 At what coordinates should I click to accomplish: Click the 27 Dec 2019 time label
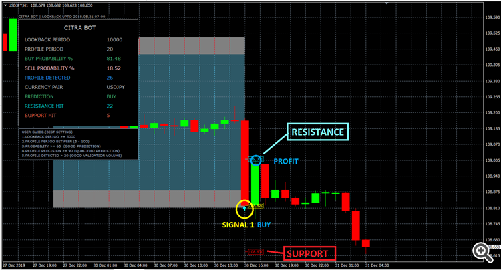click(x=14, y=265)
